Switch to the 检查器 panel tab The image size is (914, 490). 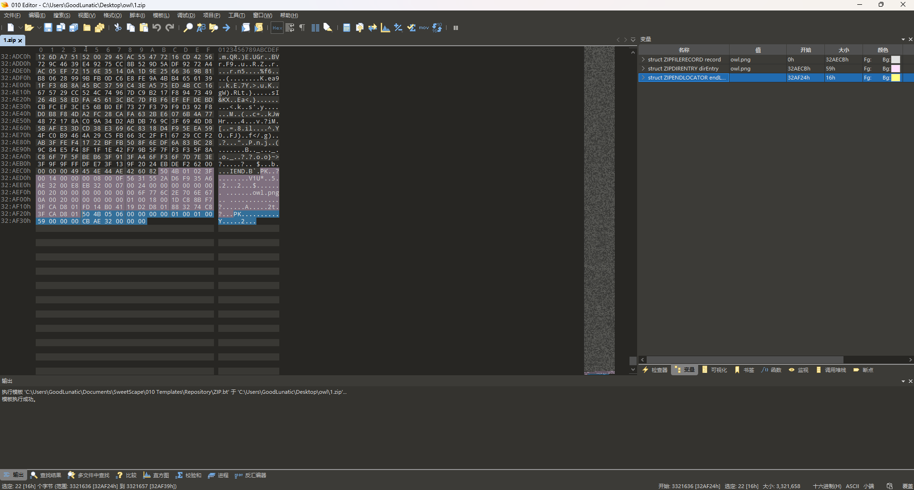click(x=655, y=370)
